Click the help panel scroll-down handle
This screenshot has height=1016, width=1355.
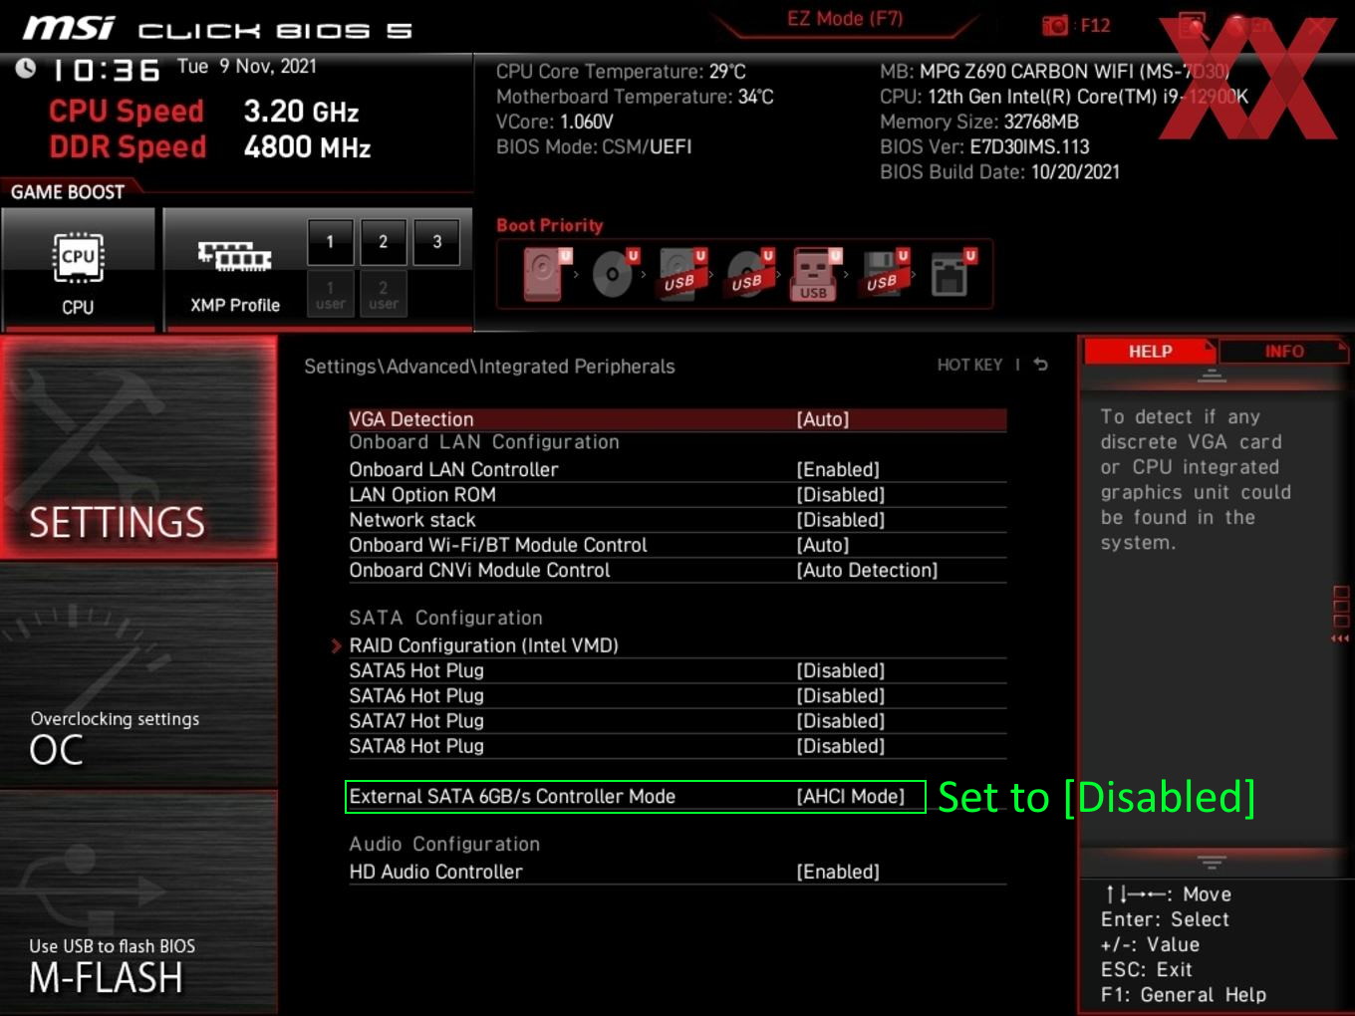[1212, 862]
